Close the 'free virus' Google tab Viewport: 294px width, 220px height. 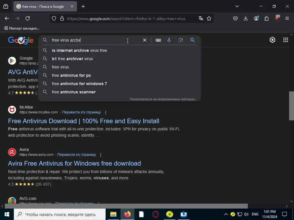tap(72, 6)
